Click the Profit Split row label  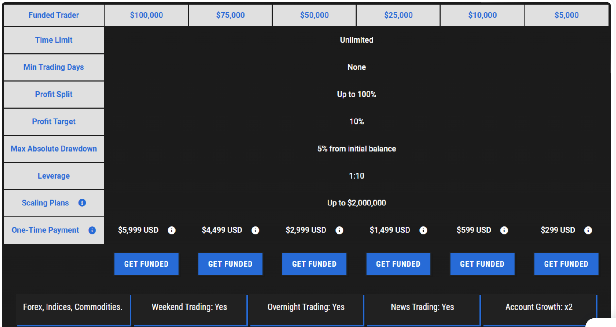54,94
